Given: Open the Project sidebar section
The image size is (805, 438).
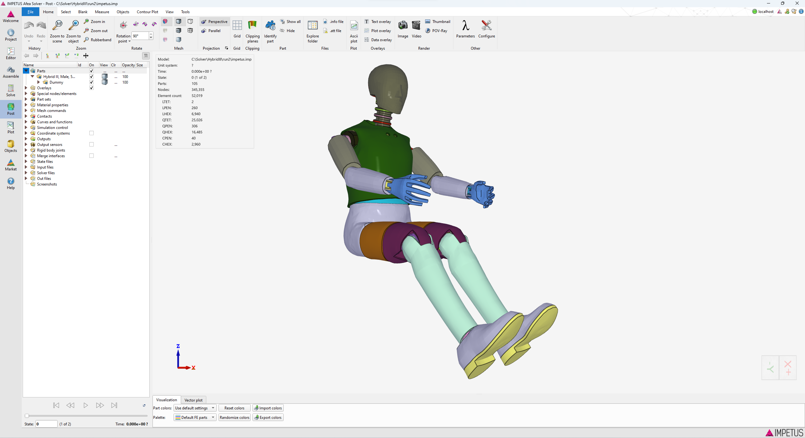Looking at the screenshot, I should pyautogui.click(x=11, y=35).
